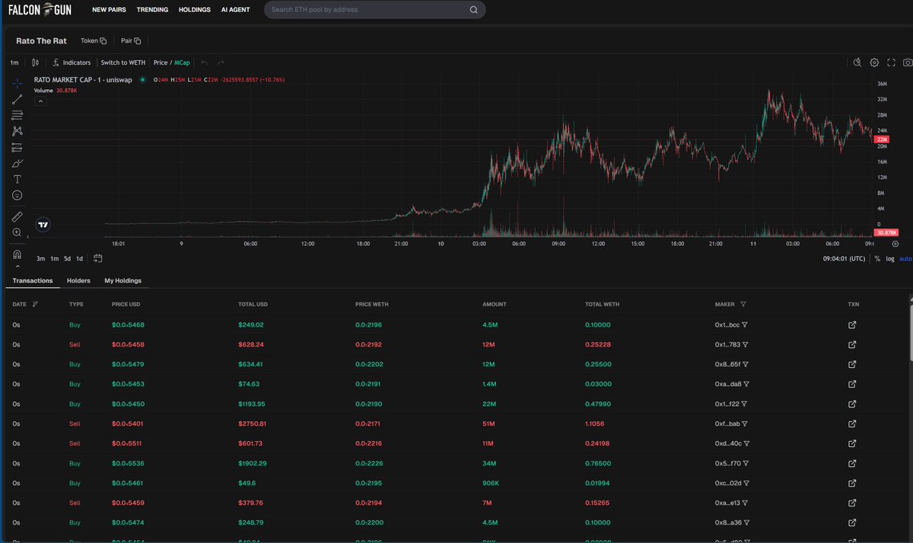Set chart range to 5d
913x543 pixels.
tap(67, 259)
